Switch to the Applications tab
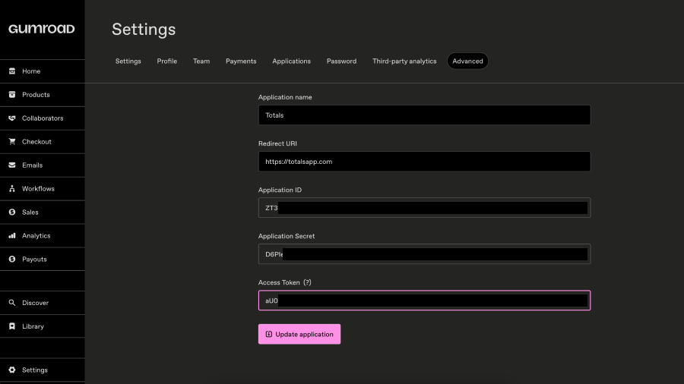 (291, 61)
